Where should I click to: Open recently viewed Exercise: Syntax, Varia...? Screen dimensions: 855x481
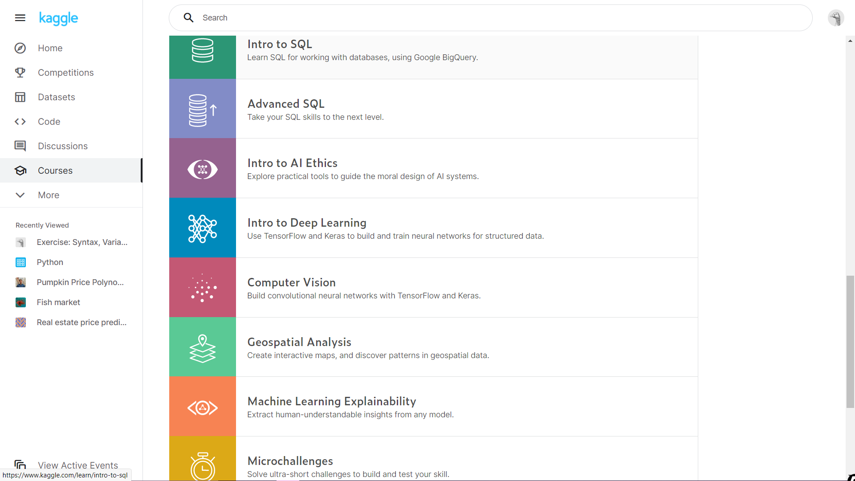click(82, 242)
